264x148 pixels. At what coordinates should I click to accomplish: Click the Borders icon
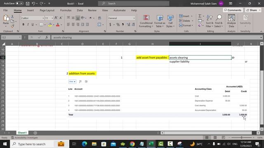[x=41, y=25]
